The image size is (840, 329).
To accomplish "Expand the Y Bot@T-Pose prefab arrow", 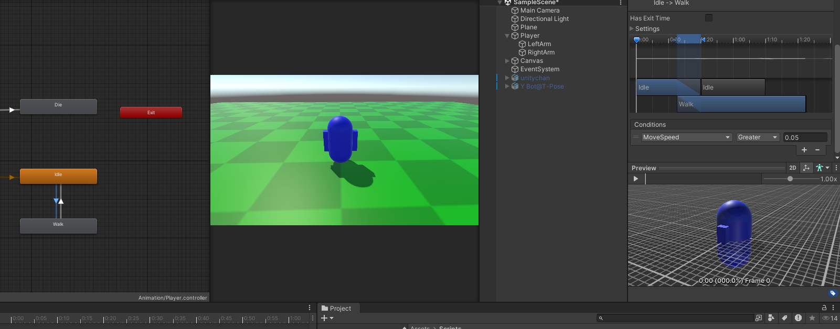I will [x=507, y=86].
